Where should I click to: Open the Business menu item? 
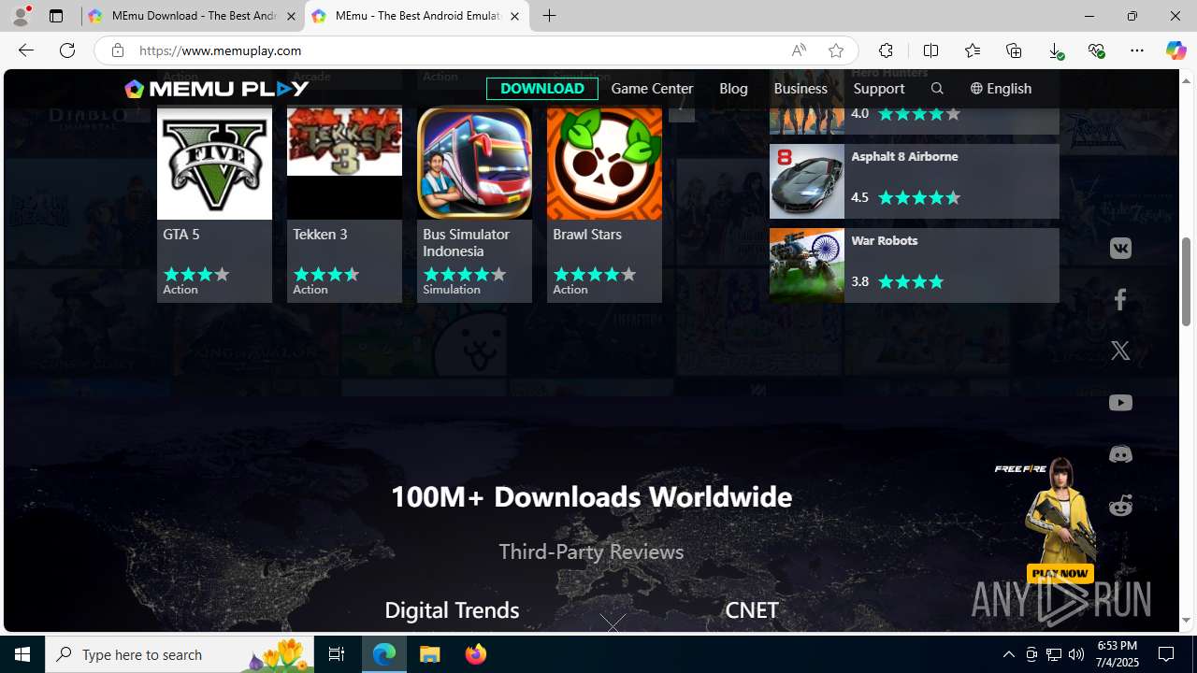tap(800, 89)
